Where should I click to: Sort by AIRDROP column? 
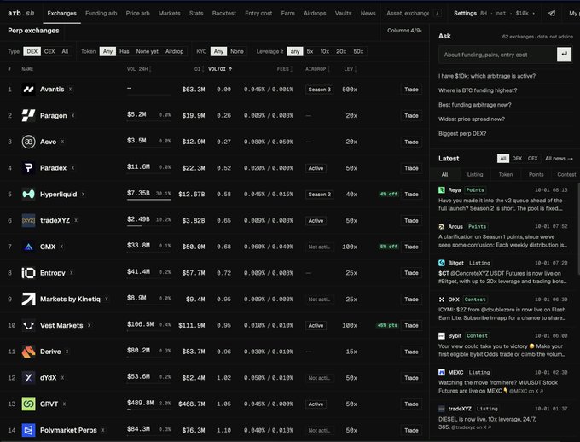pos(318,69)
